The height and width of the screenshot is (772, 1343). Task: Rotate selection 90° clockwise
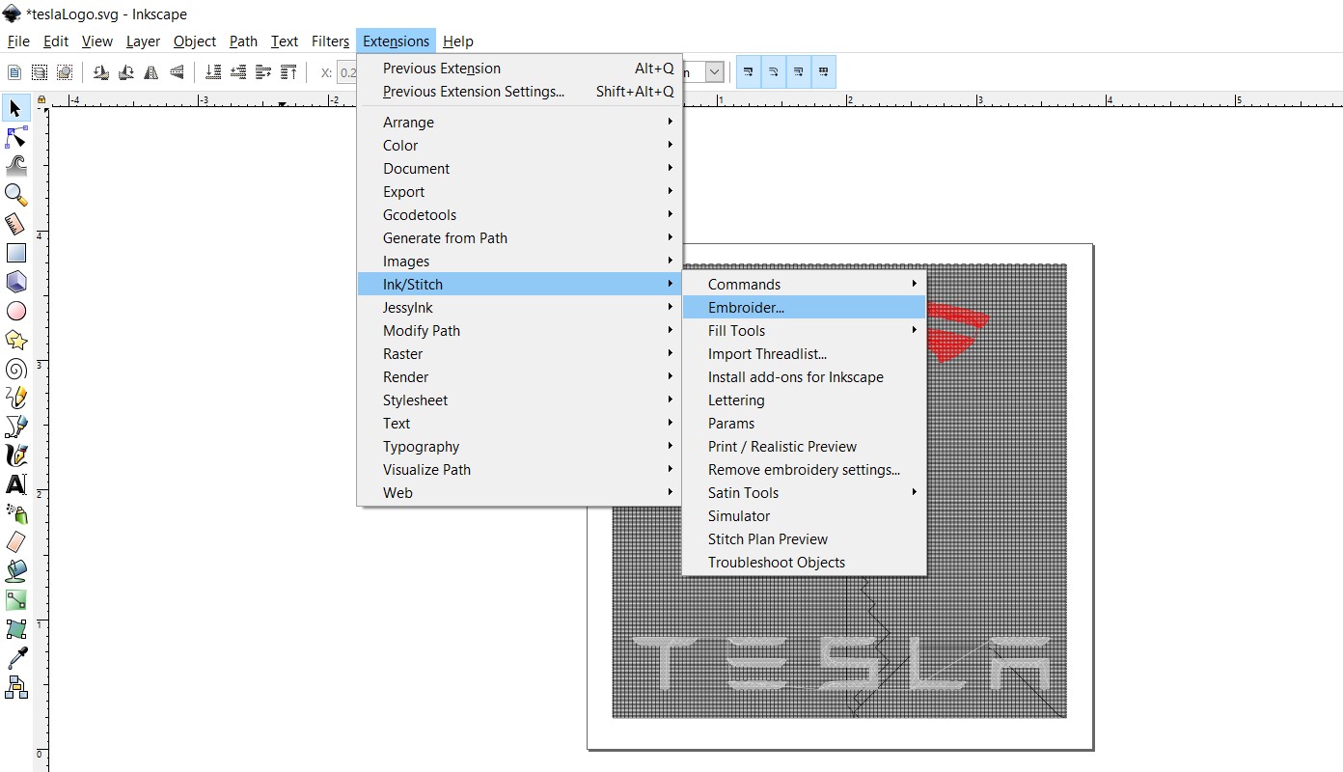click(x=126, y=72)
